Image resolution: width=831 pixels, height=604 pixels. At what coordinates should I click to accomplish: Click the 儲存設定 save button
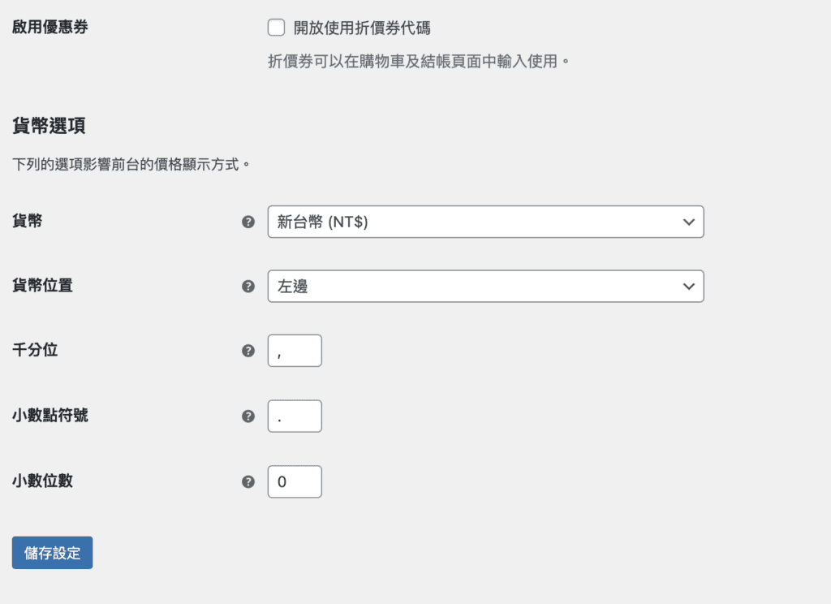click(x=51, y=552)
